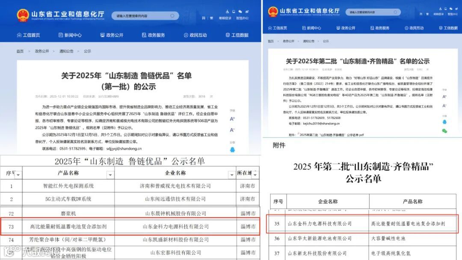Click search magnifier icon in right page search box
The width and height of the screenshot is (462, 260).
(x=395, y=12)
